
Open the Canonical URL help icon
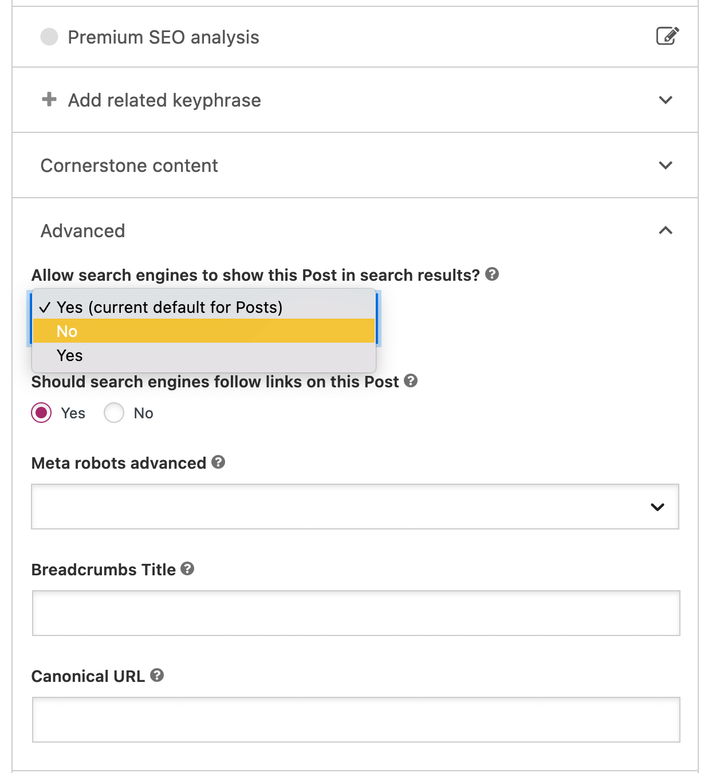pyautogui.click(x=158, y=675)
